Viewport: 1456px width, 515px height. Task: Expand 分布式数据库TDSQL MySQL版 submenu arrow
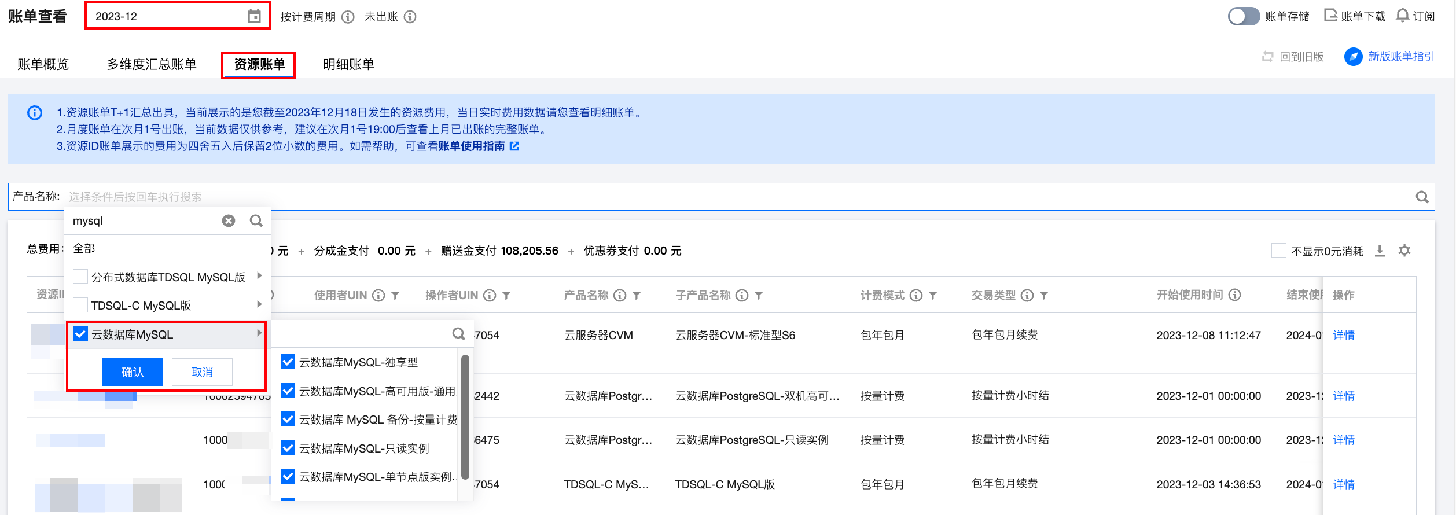pyautogui.click(x=259, y=276)
